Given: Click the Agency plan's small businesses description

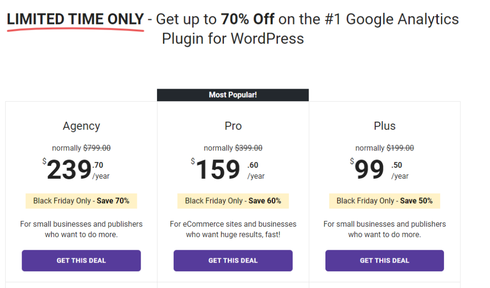Looking at the screenshot, I should pyautogui.click(x=81, y=229).
